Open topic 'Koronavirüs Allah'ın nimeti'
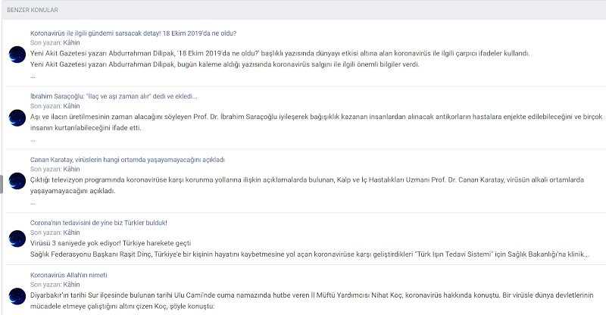Screen dimensions: 606x315 tap(68, 275)
